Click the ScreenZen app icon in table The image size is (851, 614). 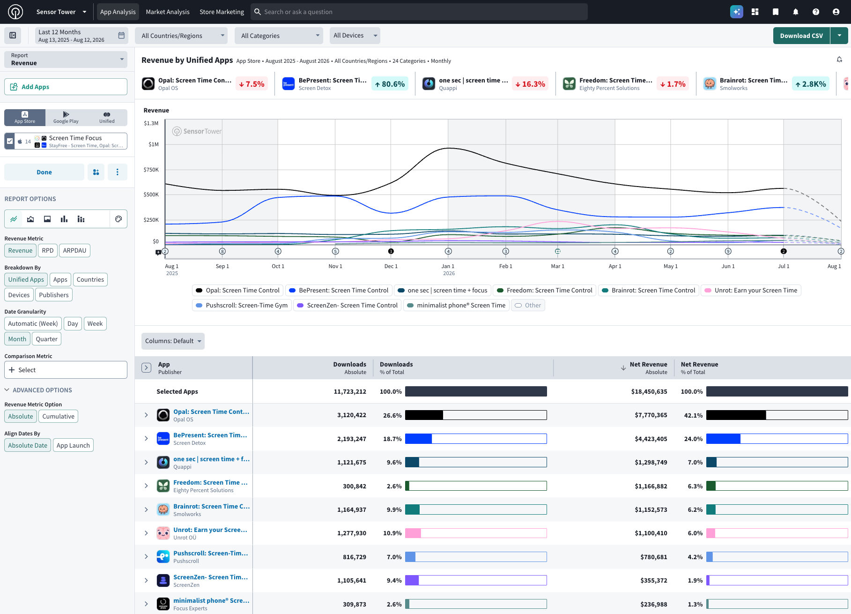pos(163,580)
